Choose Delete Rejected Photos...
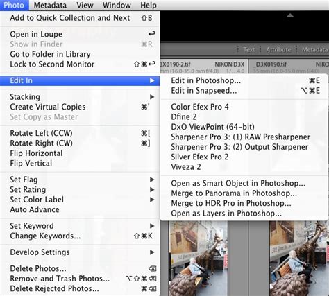Screen dimensions: 329x296 pyautogui.click(x=80, y=288)
